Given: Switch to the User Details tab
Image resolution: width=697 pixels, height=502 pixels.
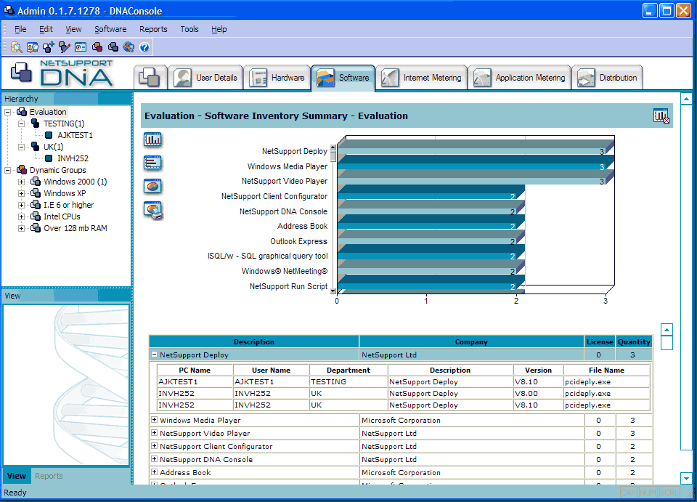Looking at the screenshot, I should [x=205, y=78].
